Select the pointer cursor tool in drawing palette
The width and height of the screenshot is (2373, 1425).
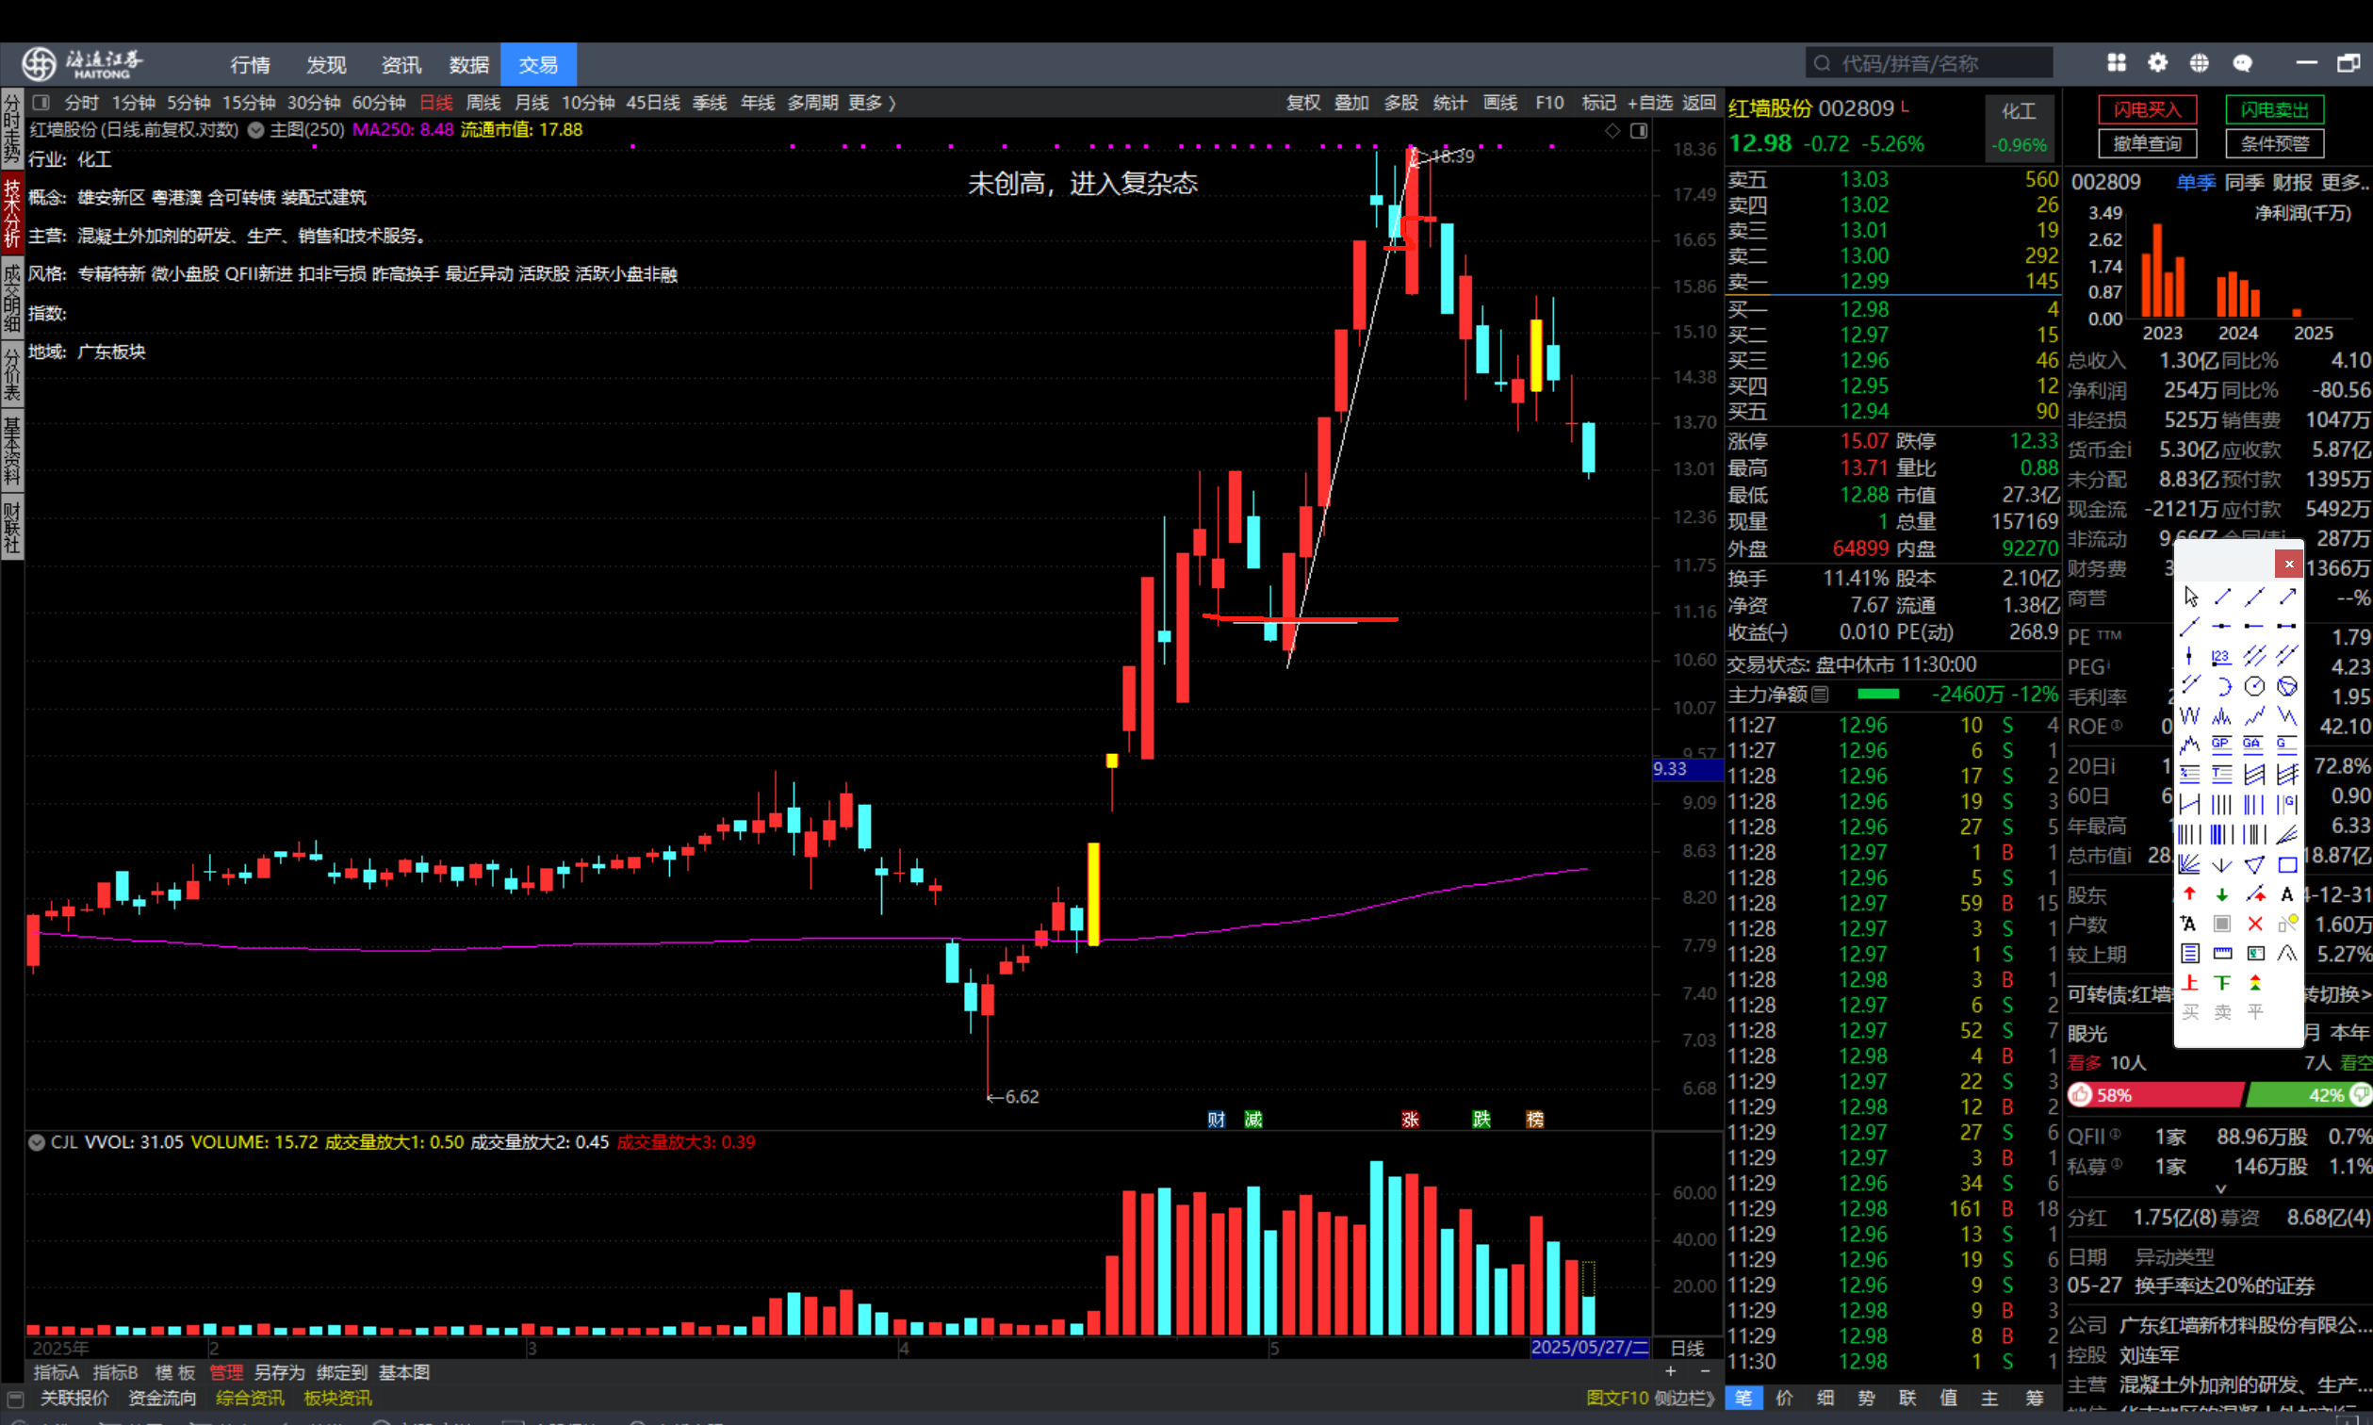[x=2189, y=597]
